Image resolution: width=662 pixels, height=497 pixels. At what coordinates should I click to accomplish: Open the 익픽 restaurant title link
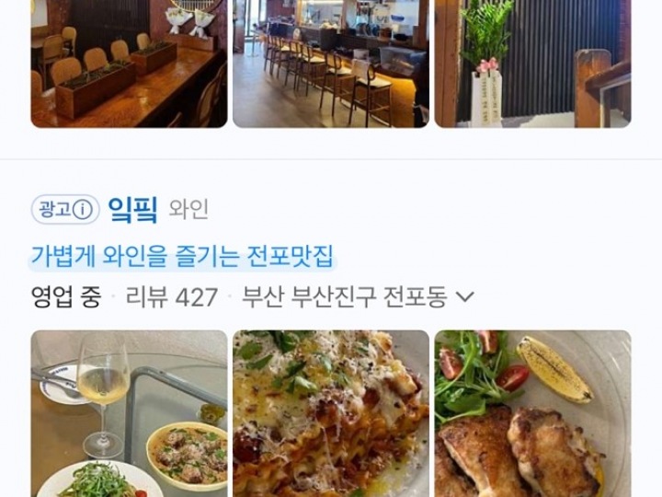[132, 209]
